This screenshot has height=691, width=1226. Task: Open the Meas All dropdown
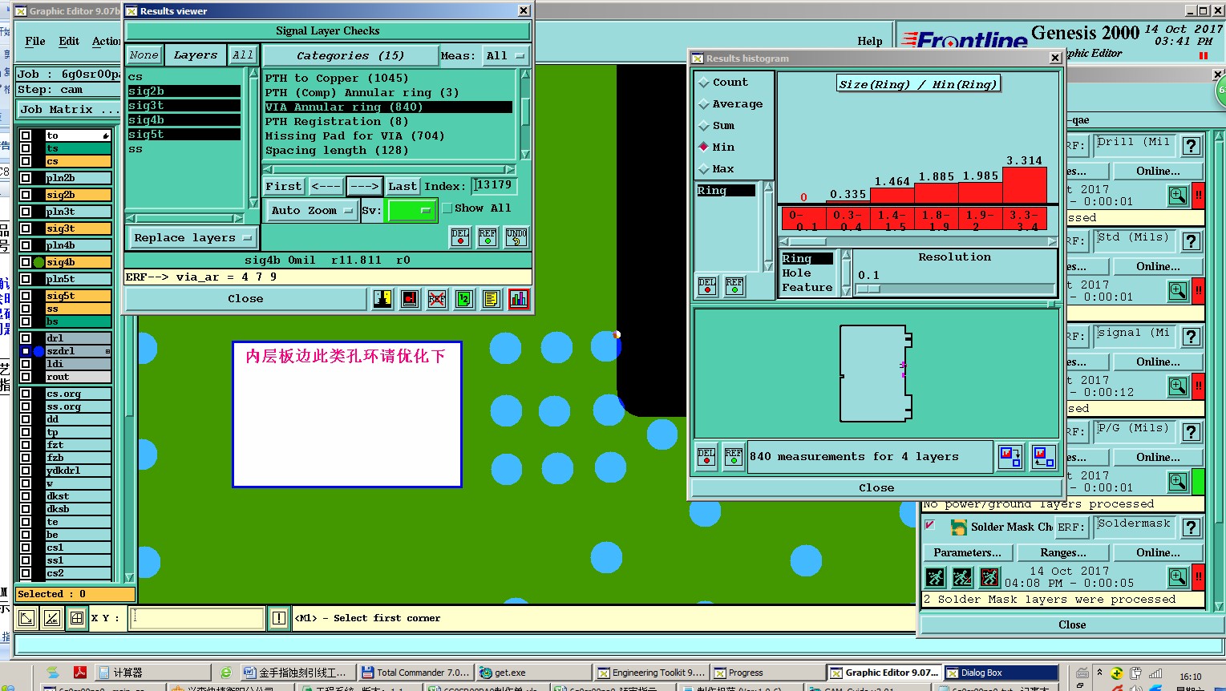[x=505, y=56]
